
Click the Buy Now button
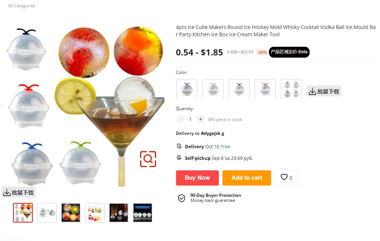197,178
